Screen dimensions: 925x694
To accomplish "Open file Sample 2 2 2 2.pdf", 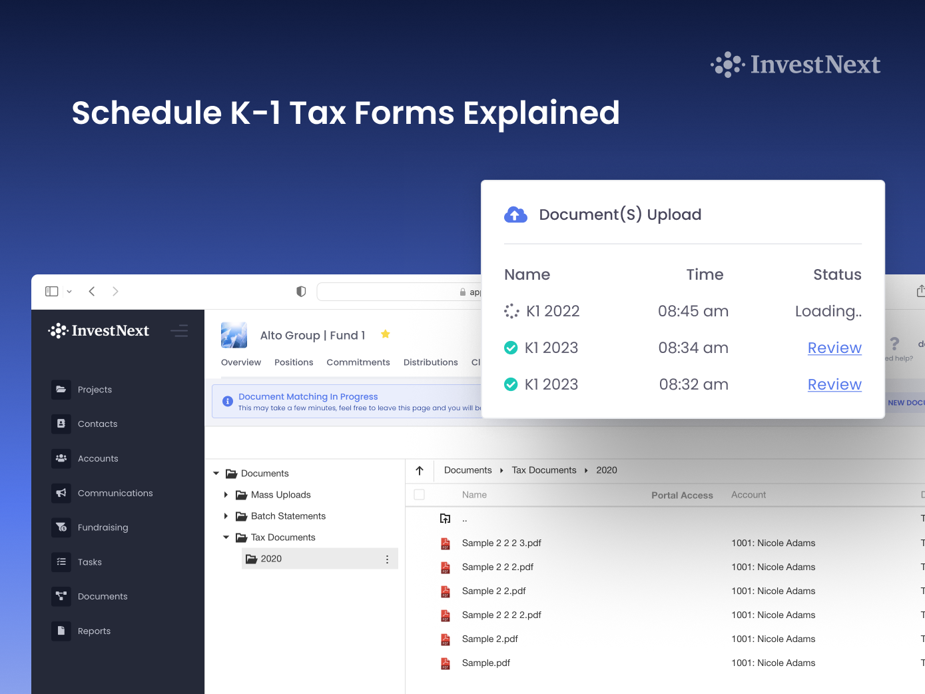I will (501, 615).
